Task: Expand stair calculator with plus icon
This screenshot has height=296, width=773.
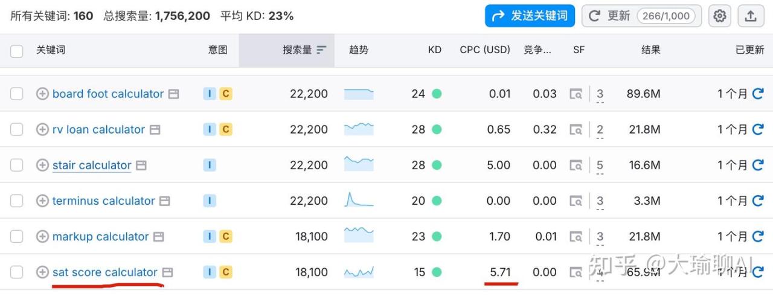Action: tap(42, 165)
